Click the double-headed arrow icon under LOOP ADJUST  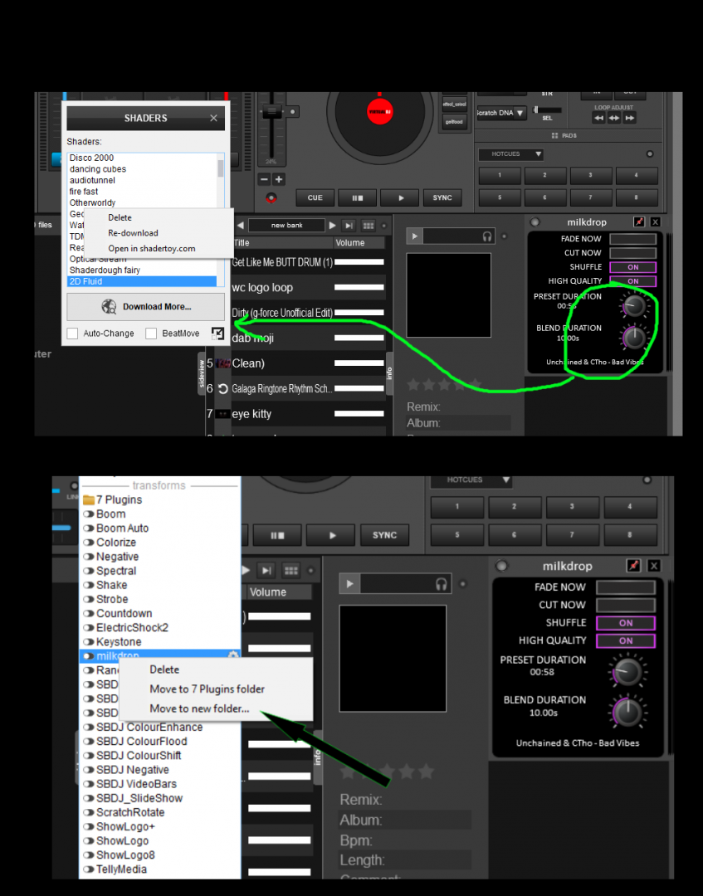pyautogui.click(x=614, y=119)
